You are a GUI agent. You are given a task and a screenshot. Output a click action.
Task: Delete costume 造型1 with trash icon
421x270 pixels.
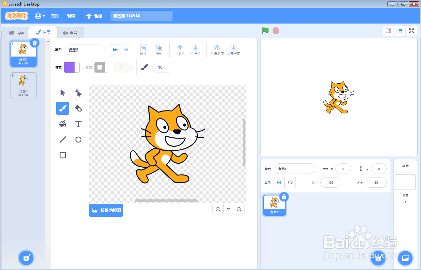(35, 43)
